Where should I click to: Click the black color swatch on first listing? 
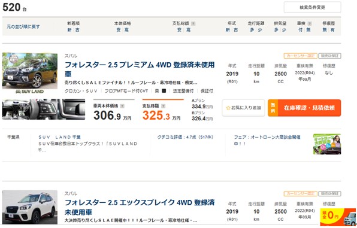pos(164,91)
